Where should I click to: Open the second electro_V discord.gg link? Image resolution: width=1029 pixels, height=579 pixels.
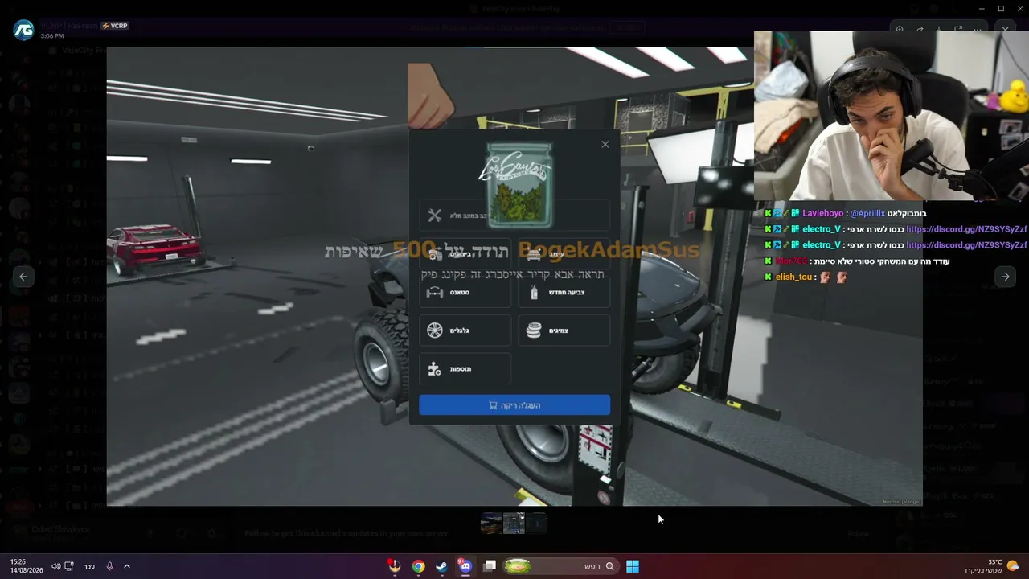(966, 245)
